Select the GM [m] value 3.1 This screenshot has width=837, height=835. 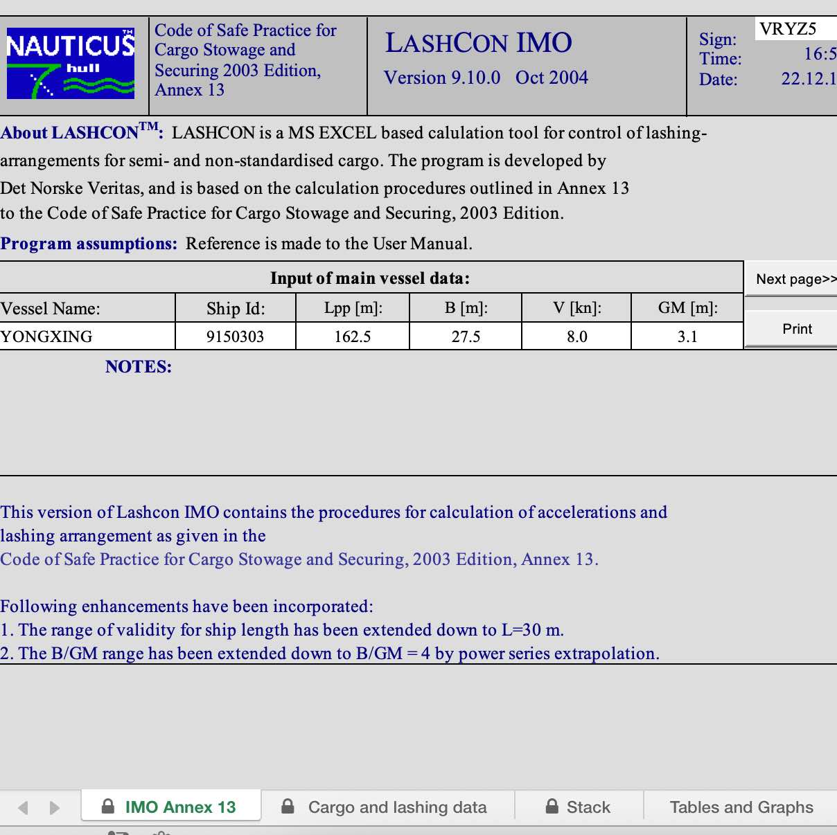point(687,336)
